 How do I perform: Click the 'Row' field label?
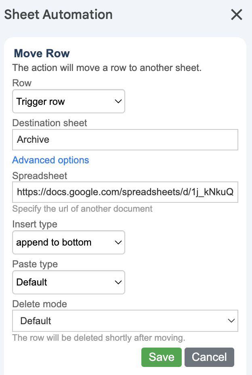tap(22, 83)
